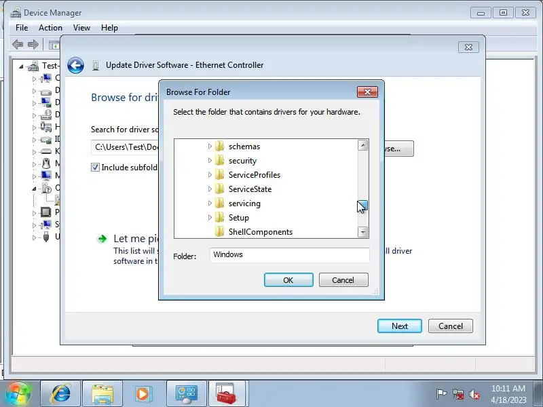
Task: Expand the ServiceProfiles folder
Action: coord(210,175)
